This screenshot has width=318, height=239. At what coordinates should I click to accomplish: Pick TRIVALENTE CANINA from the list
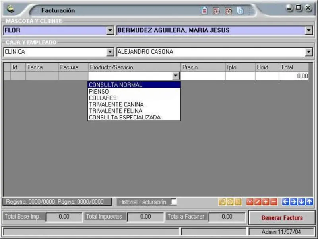pos(134,104)
